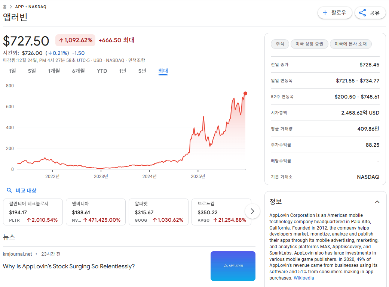Open the 브로드컴 AVGO comparison card
Viewport: 389px width, 287px height.
pos(221,212)
